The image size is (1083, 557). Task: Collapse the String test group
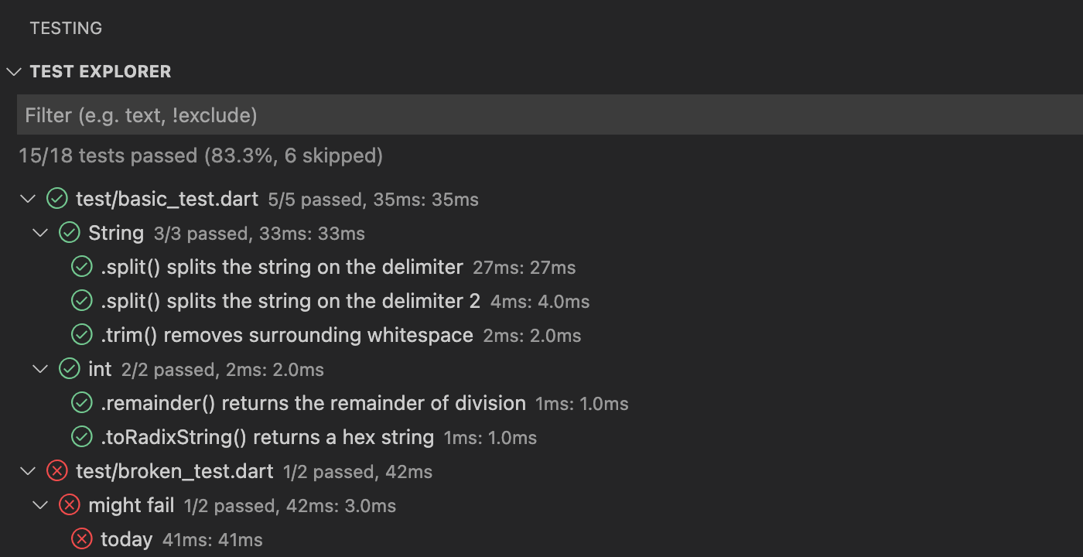click(40, 233)
